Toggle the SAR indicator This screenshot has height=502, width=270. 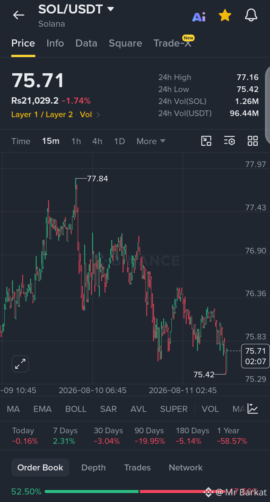pos(108,409)
